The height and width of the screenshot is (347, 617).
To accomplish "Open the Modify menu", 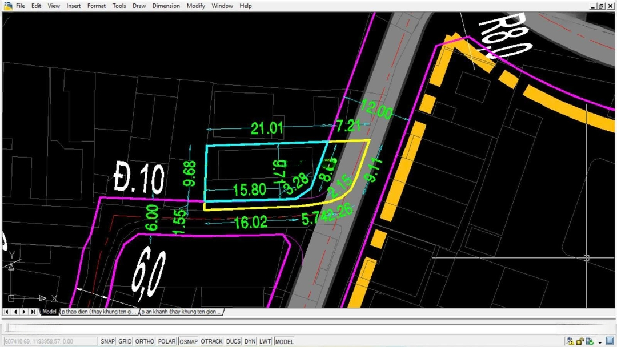I will 195,6.
